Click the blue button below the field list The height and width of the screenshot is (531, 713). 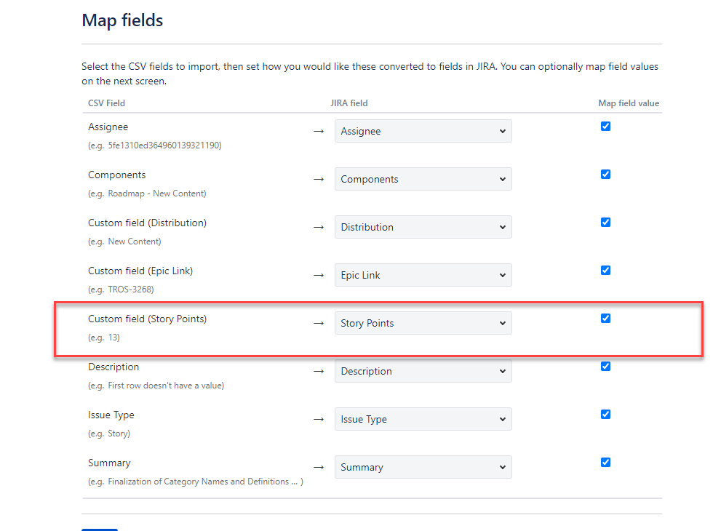(99, 530)
